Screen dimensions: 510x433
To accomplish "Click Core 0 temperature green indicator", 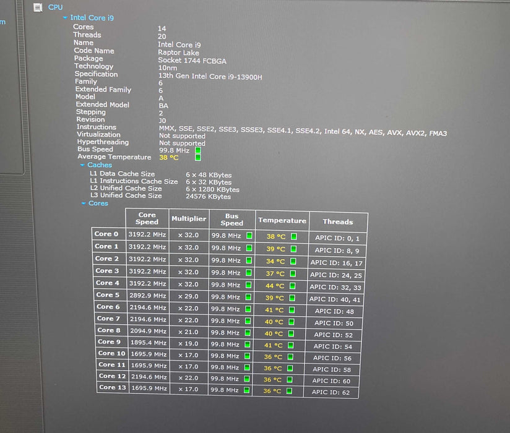I will [x=294, y=236].
